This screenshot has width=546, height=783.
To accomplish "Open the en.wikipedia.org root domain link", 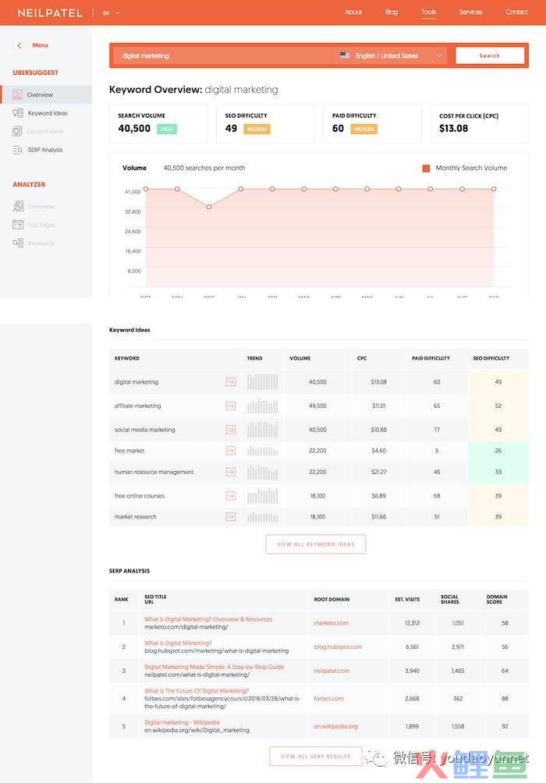I will click(335, 727).
